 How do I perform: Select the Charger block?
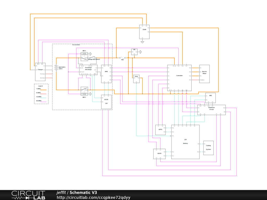(x=40, y=72)
